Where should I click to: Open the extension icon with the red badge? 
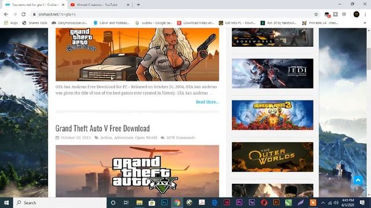[x=327, y=14]
